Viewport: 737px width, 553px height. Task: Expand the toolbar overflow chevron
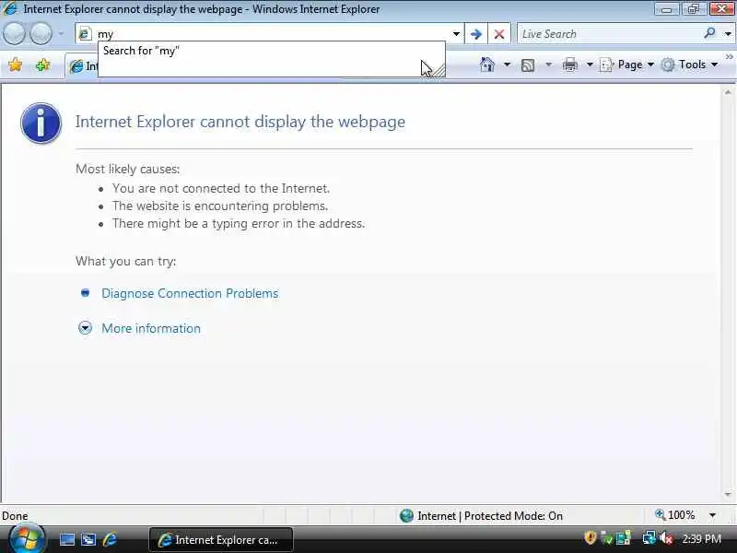pyautogui.click(x=729, y=57)
